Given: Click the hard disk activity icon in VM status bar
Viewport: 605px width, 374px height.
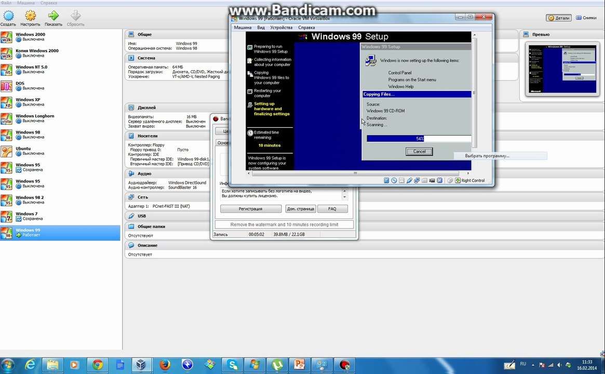Looking at the screenshot, I should [x=386, y=180].
